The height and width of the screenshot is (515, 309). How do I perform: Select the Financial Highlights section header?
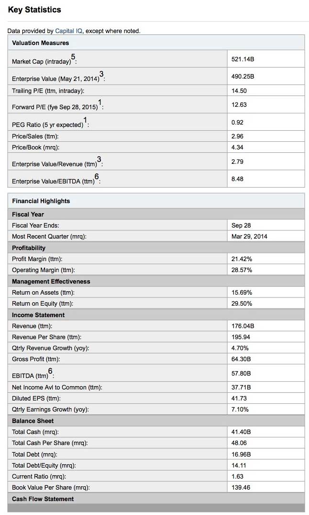click(156, 201)
